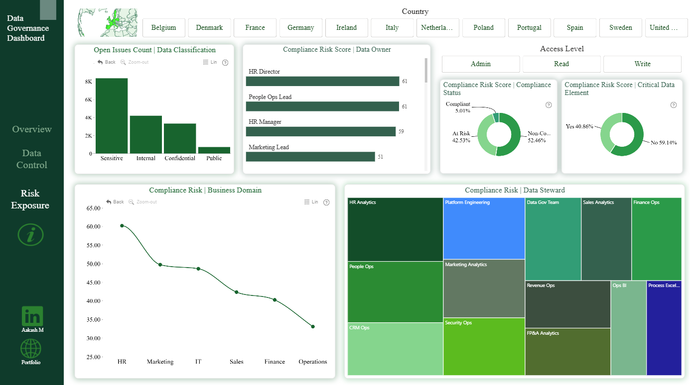Toggle the Write access level filter
The height and width of the screenshot is (385, 691).
click(x=642, y=64)
